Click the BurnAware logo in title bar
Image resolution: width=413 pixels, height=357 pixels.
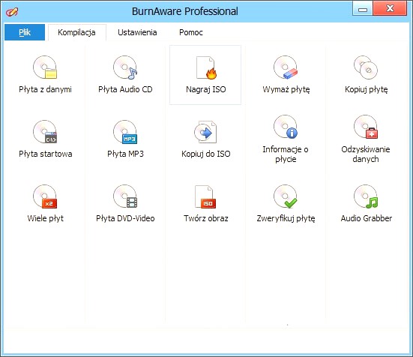click(12, 12)
